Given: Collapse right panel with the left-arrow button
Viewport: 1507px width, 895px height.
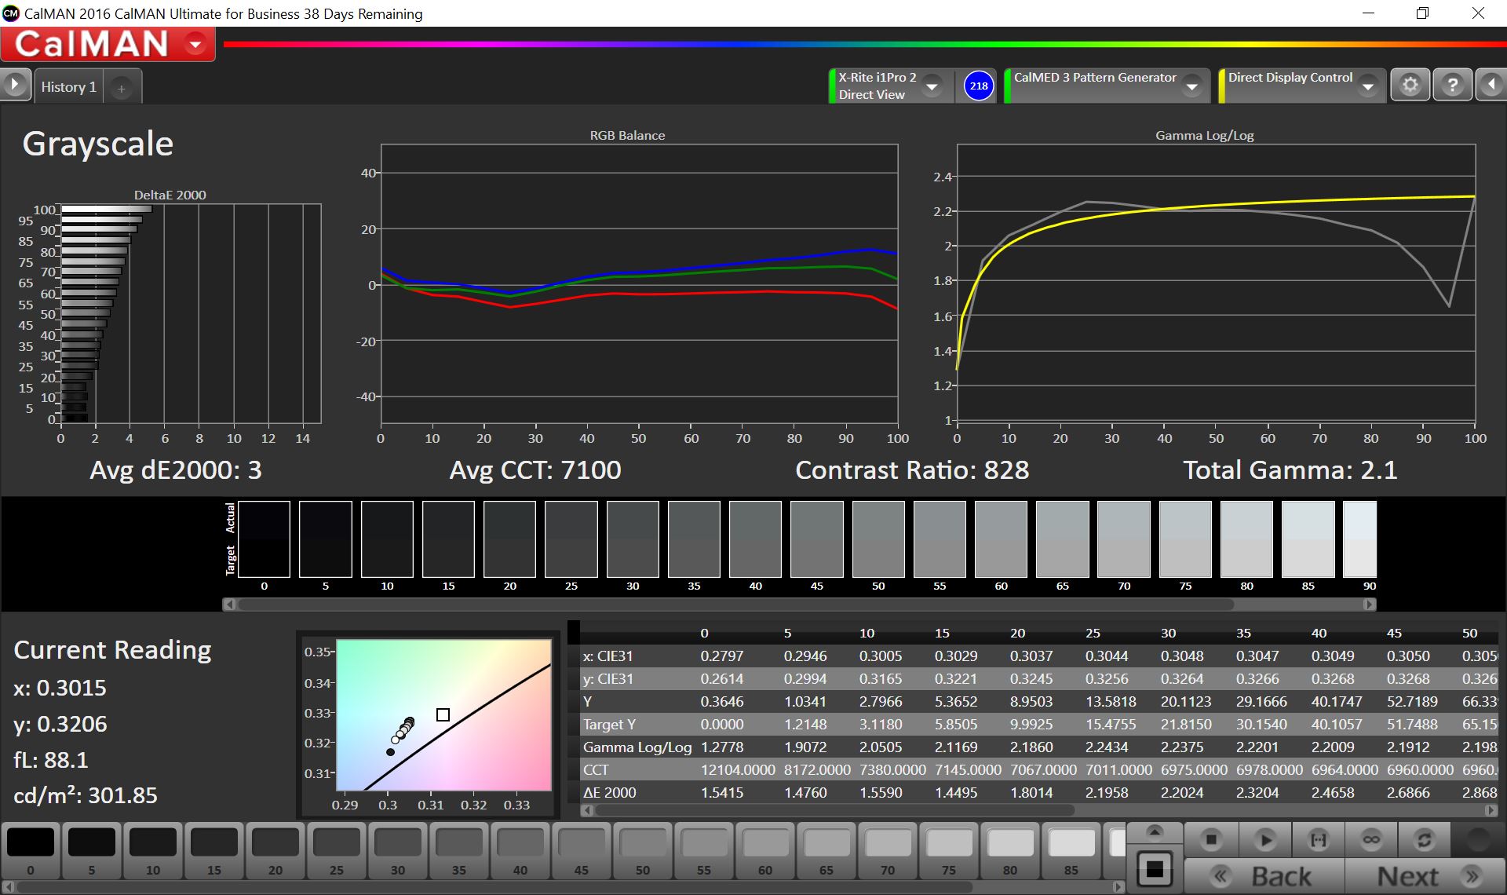Looking at the screenshot, I should point(1491,85).
